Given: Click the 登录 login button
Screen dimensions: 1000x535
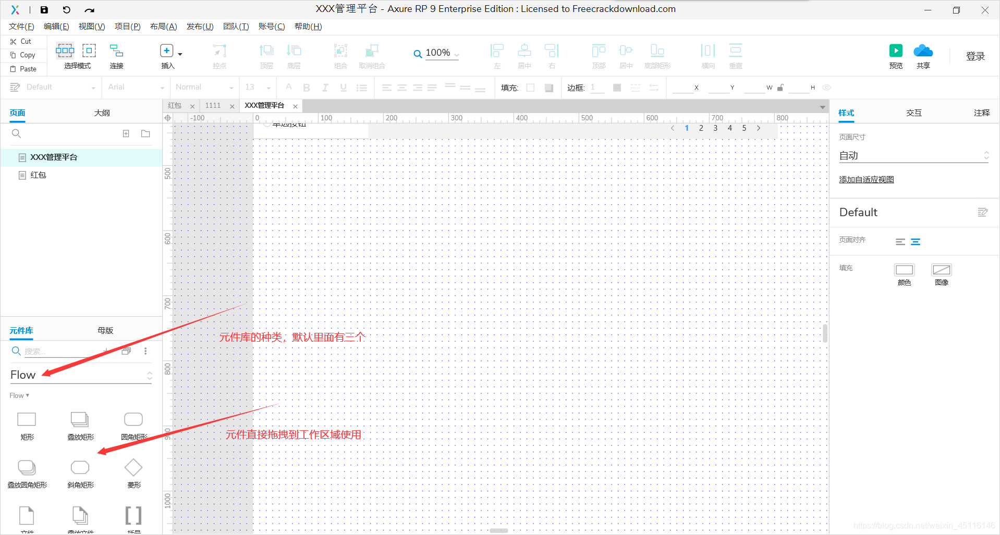Looking at the screenshot, I should 975,56.
